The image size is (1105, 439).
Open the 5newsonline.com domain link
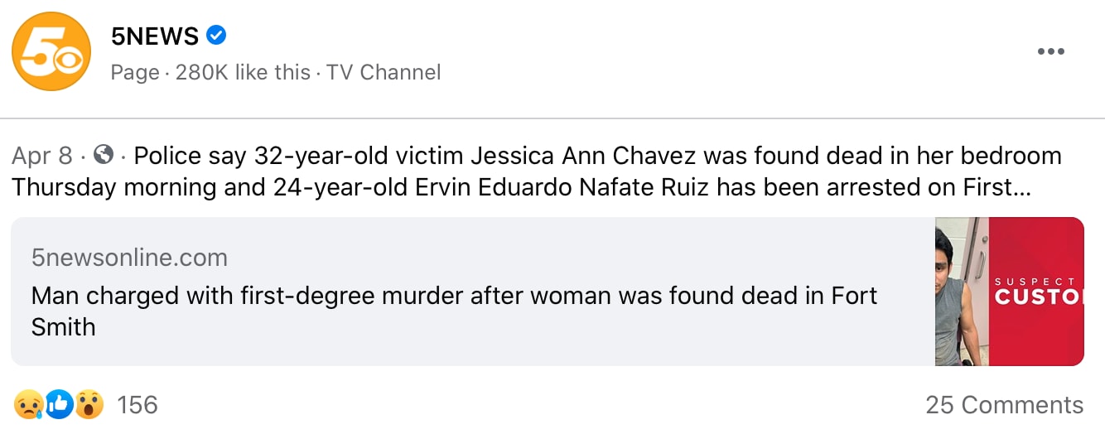(x=129, y=258)
